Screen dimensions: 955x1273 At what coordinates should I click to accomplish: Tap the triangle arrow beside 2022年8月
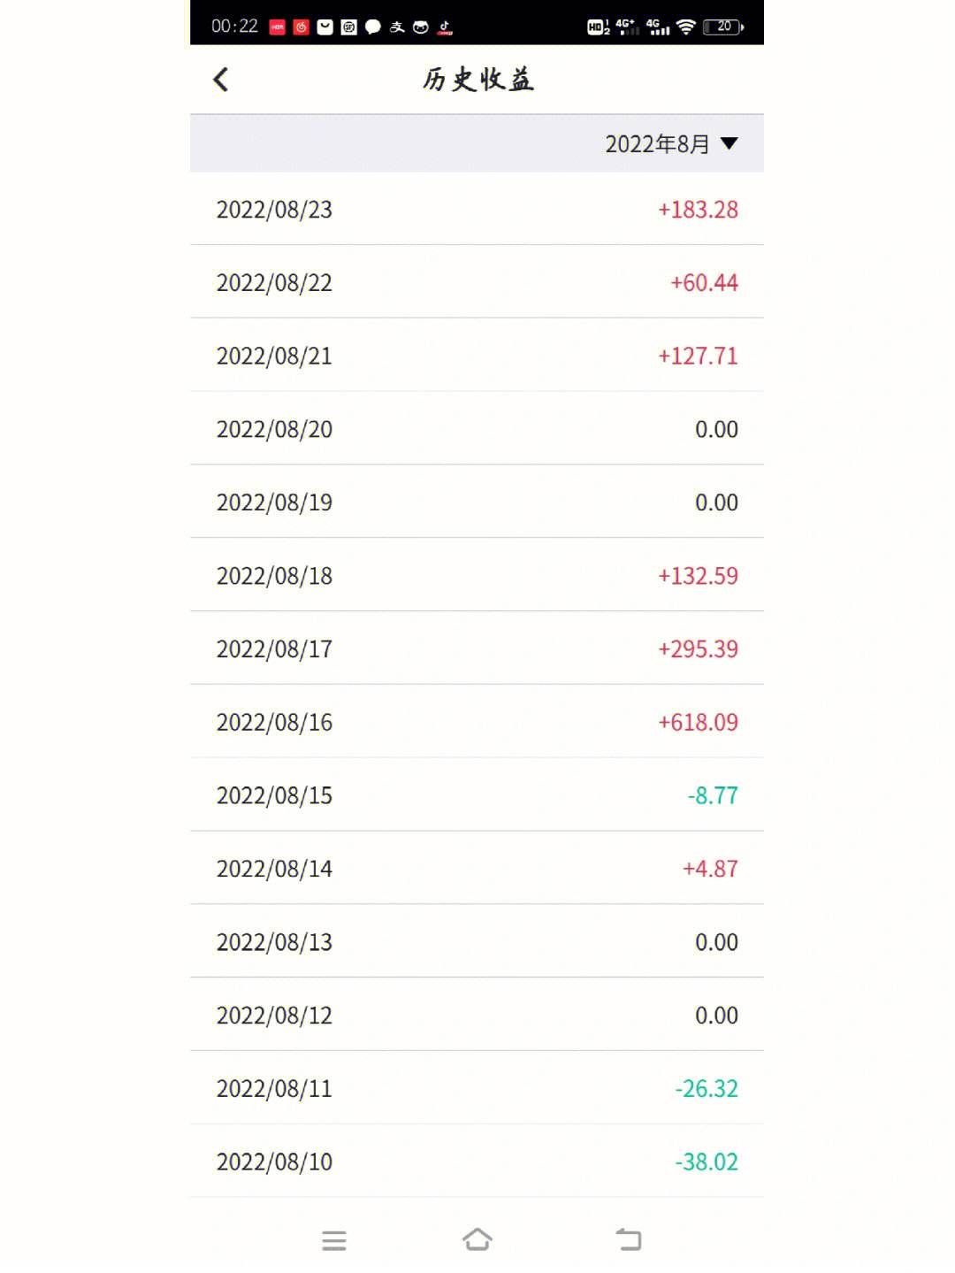pos(730,143)
